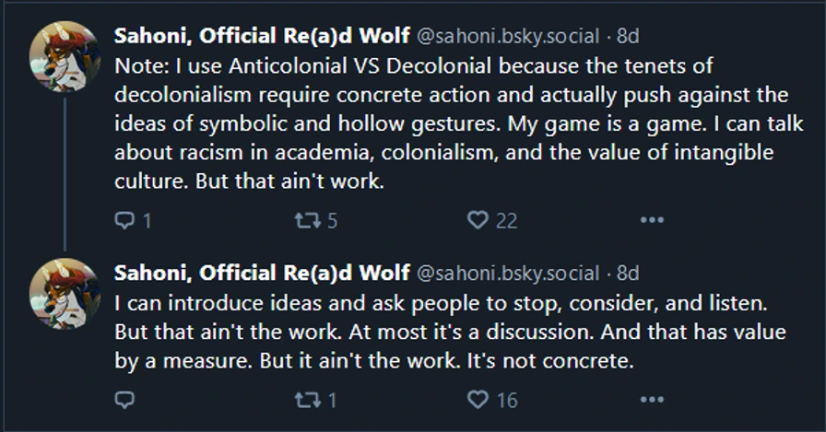Open the first post's 8d timestamp

(x=628, y=37)
